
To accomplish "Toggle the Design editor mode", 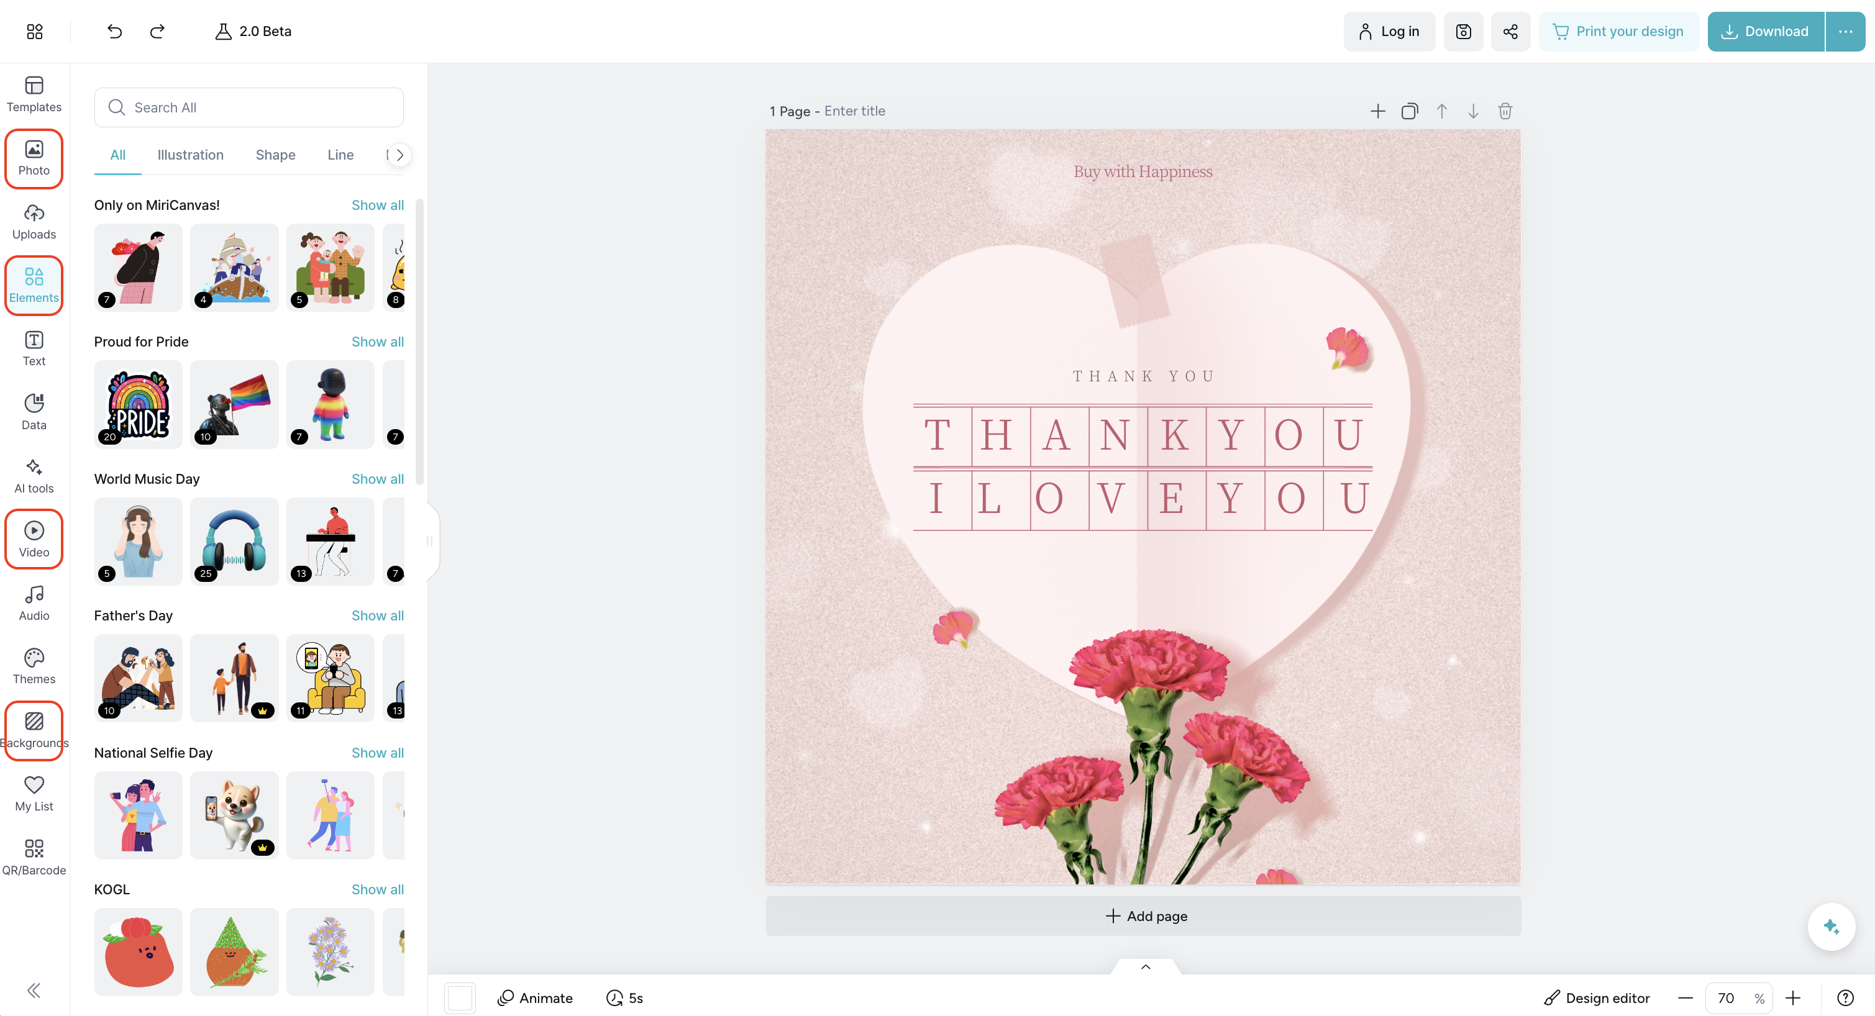I will pyautogui.click(x=1597, y=997).
